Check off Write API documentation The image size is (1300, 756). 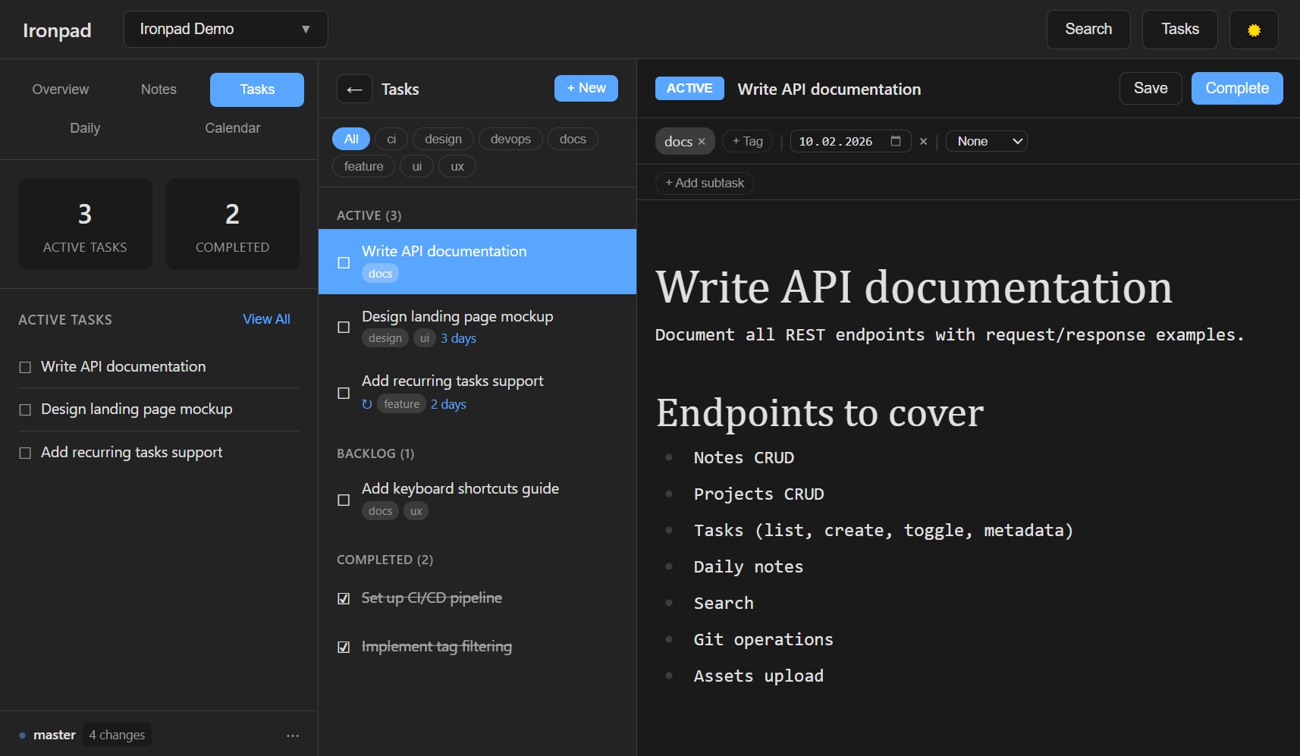pyautogui.click(x=344, y=262)
